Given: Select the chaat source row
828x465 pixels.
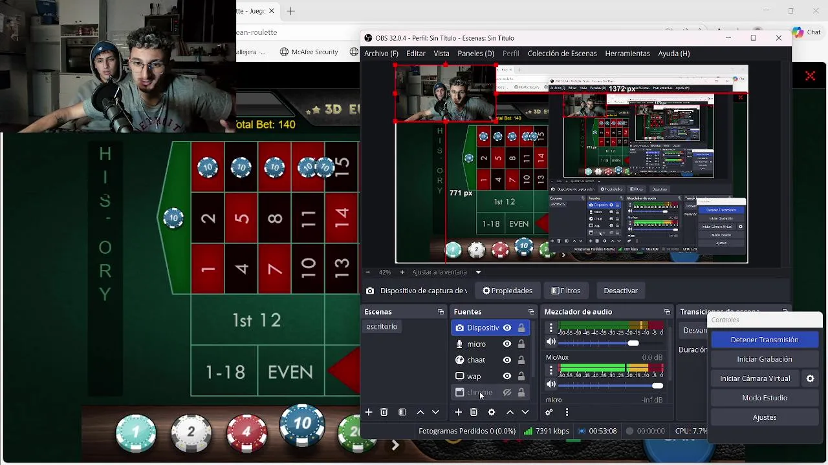Looking at the screenshot, I should click(491, 360).
